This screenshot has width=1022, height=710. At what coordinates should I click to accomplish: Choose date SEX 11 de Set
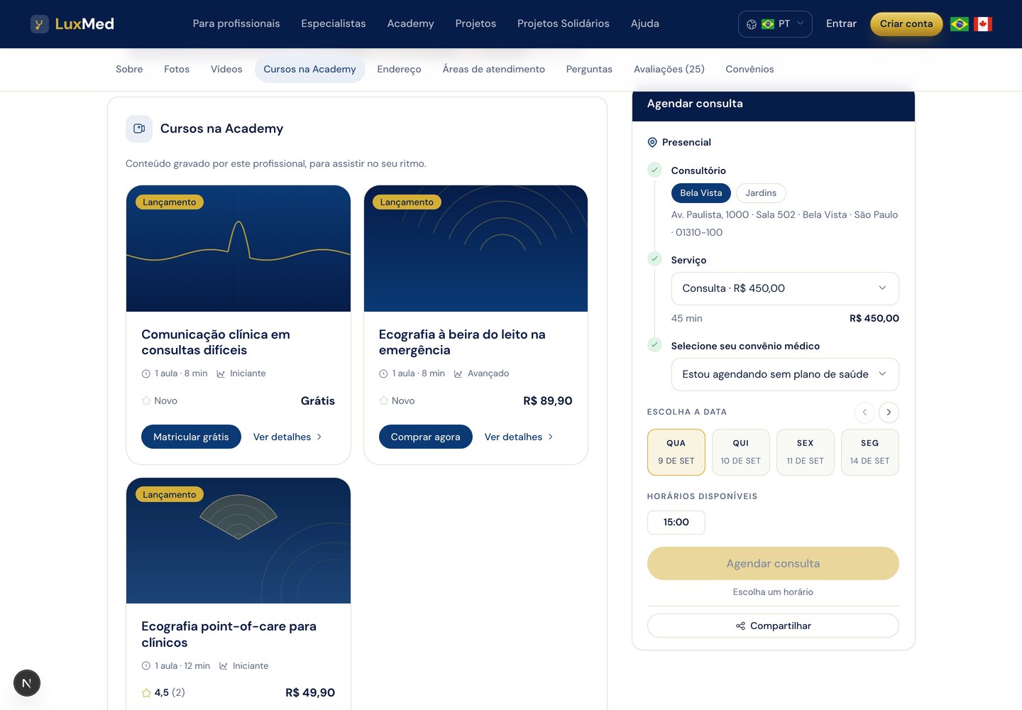(806, 452)
